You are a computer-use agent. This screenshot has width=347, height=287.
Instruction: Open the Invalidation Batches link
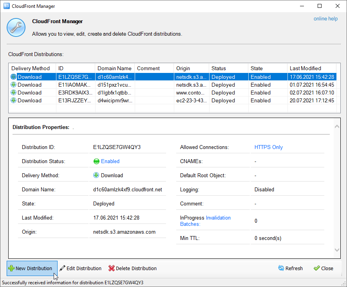click(205, 221)
